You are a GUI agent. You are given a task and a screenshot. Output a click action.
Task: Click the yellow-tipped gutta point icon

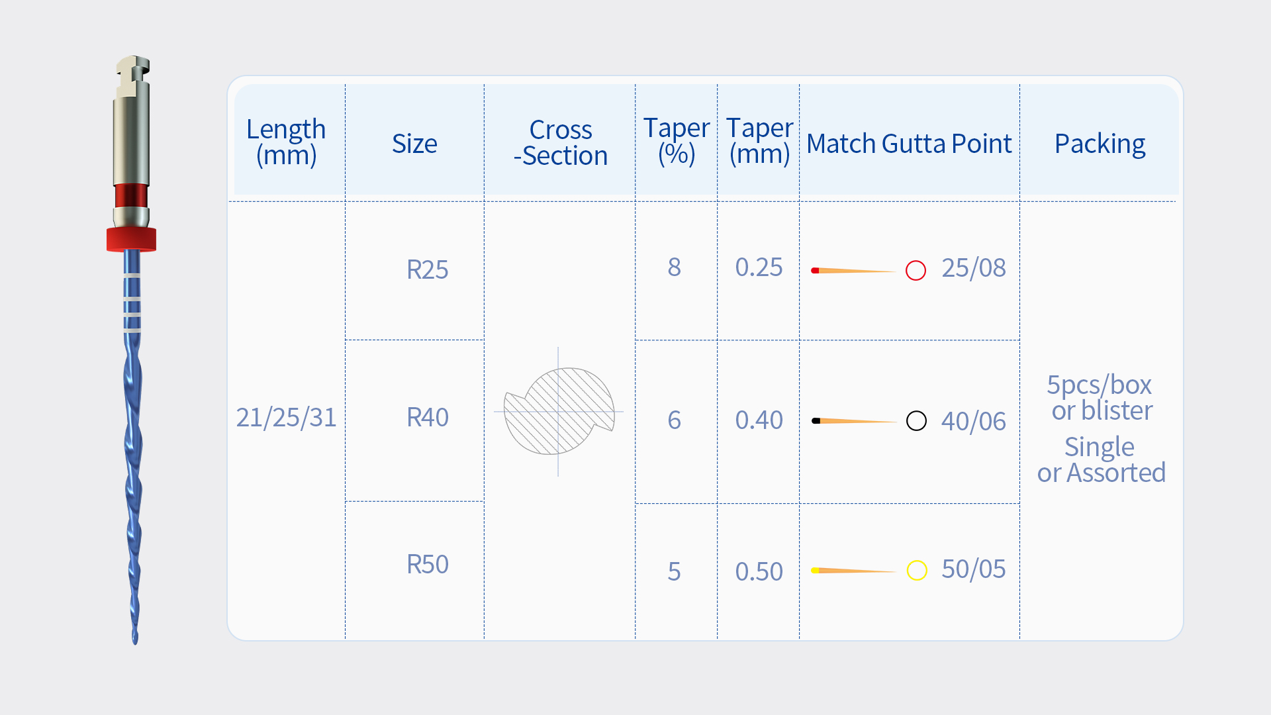(x=853, y=570)
